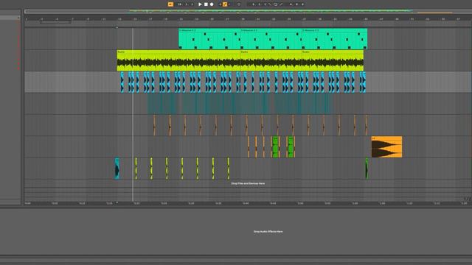Select the first yellow Radio audio clip
This screenshot has width=472, height=265.
[178, 60]
